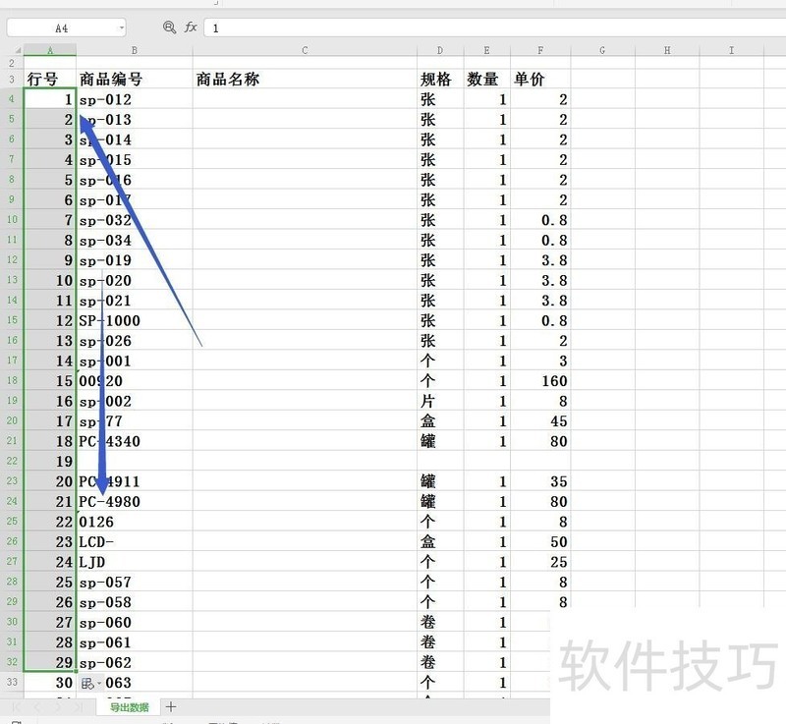Click cell containing sp-062
The height and width of the screenshot is (724, 786).
(x=135, y=662)
